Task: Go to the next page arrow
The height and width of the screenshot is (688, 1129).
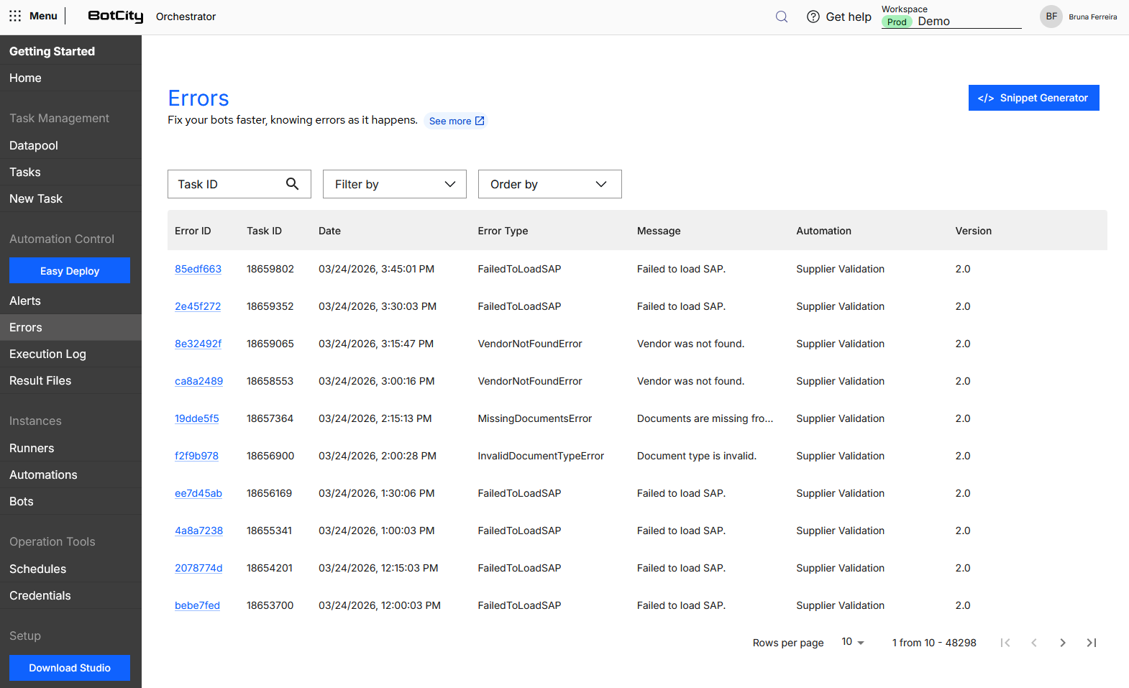Action: pos(1062,643)
